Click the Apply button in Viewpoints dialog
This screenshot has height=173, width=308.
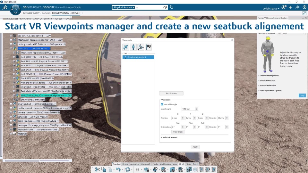tap(195, 147)
